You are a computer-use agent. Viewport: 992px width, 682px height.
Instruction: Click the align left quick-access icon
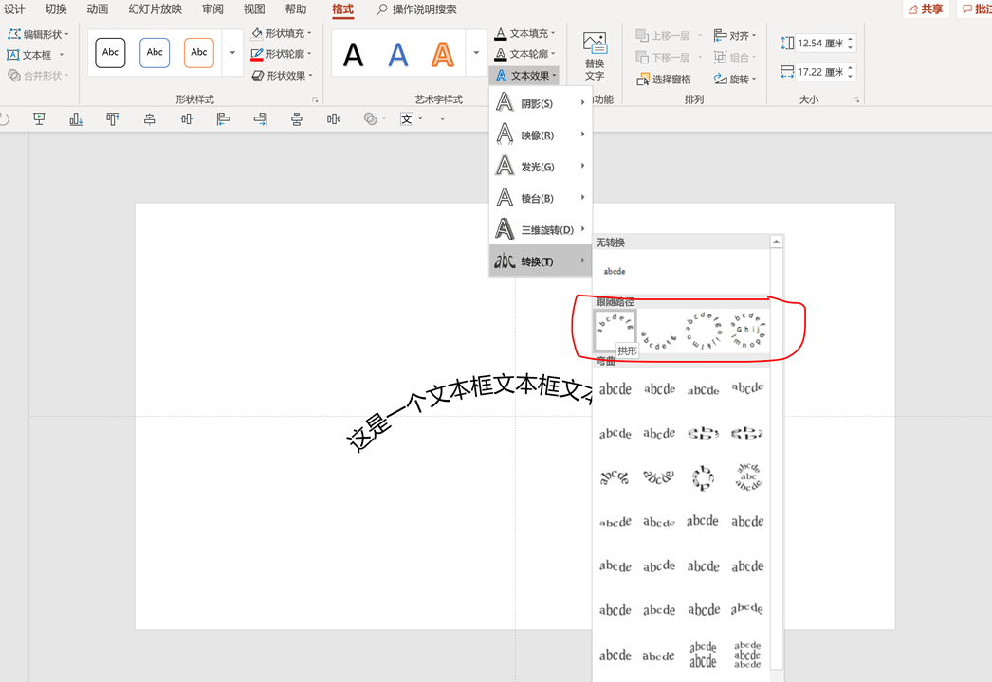coord(223,118)
